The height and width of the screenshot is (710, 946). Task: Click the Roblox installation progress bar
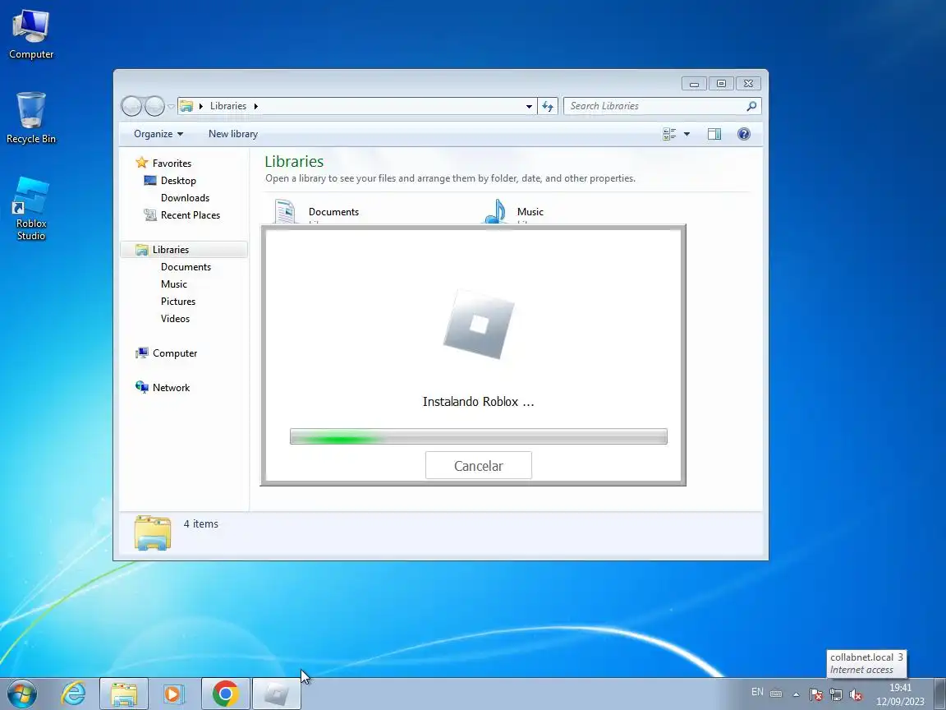(x=479, y=436)
